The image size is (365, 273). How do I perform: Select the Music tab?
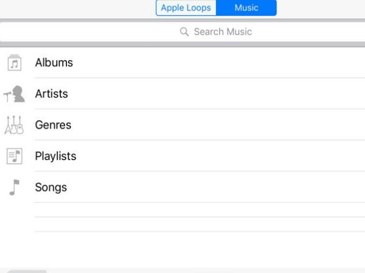(x=246, y=8)
